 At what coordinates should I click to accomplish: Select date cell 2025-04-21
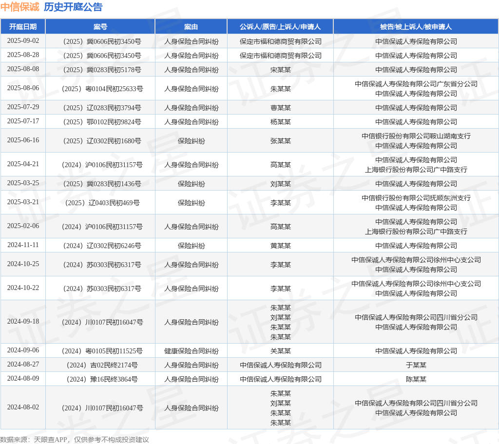[x=23, y=164]
